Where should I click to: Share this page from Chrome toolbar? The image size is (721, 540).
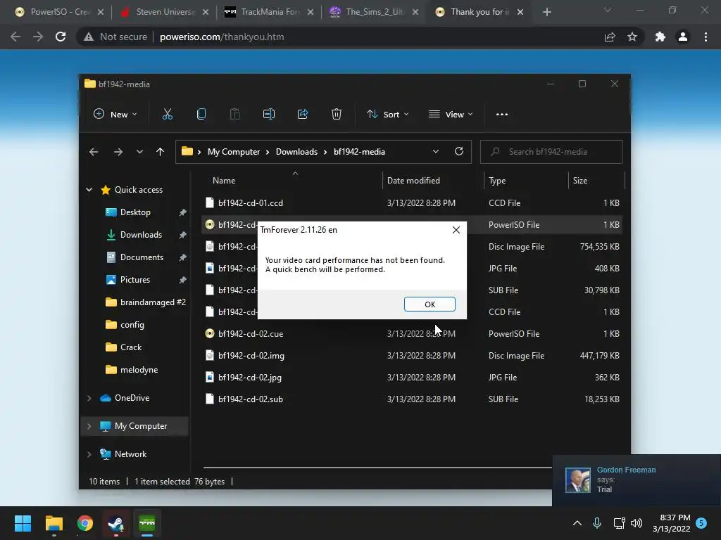pos(610,37)
